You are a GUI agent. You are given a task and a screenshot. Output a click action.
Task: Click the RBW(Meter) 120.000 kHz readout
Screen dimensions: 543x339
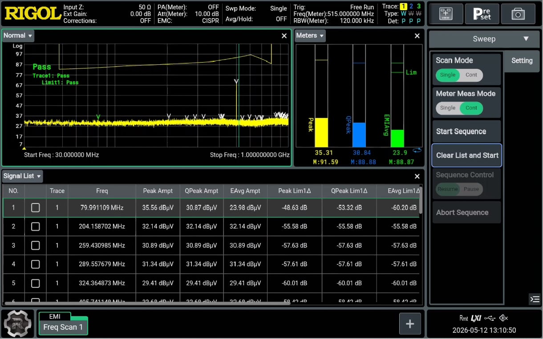334,20
